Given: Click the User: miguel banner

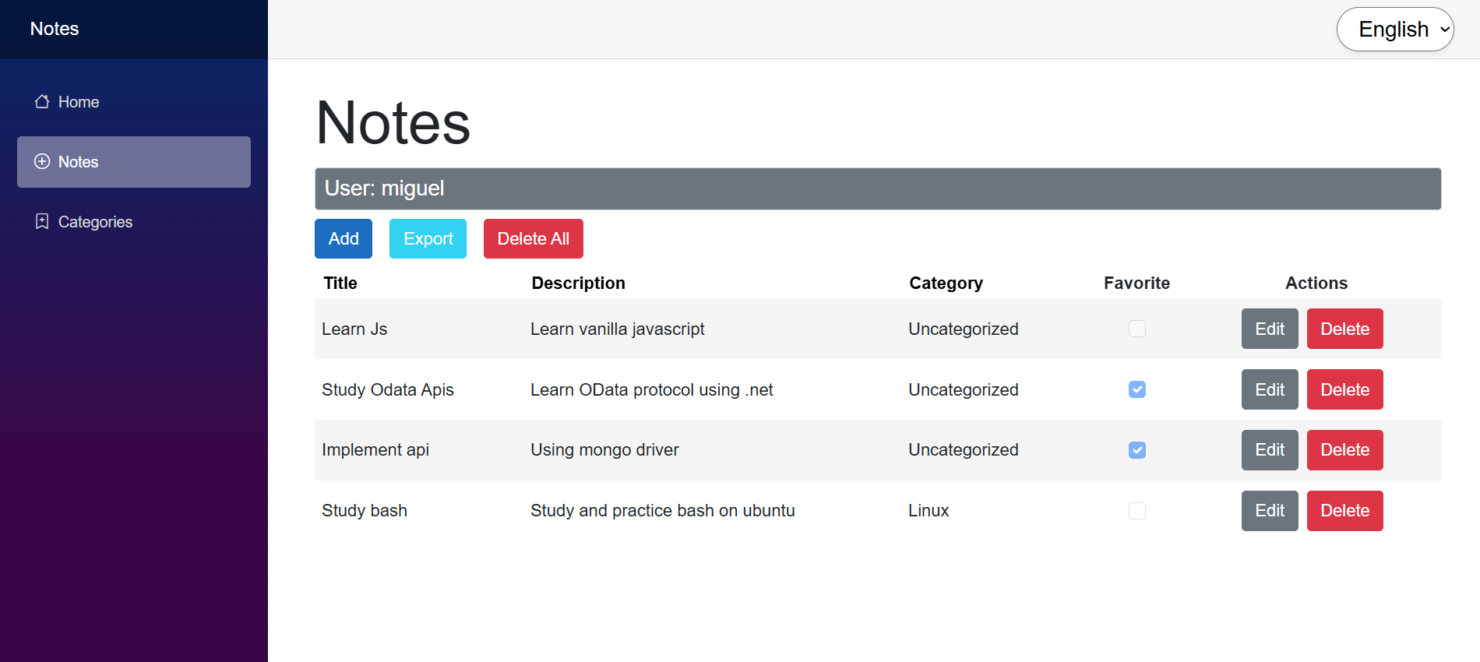Looking at the screenshot, I should (x=877, y=188).
